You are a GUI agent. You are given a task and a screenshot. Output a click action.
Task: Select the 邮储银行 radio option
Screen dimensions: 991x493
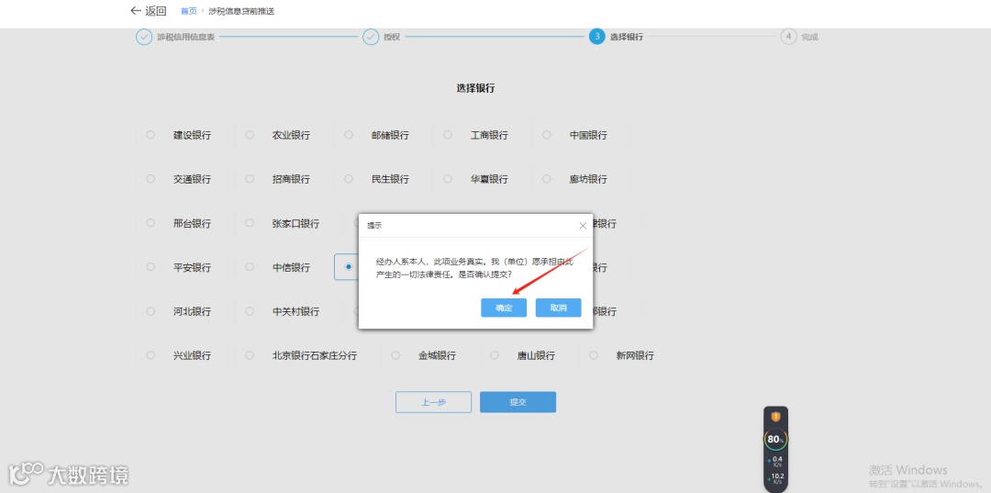click(x=349, y=135)
